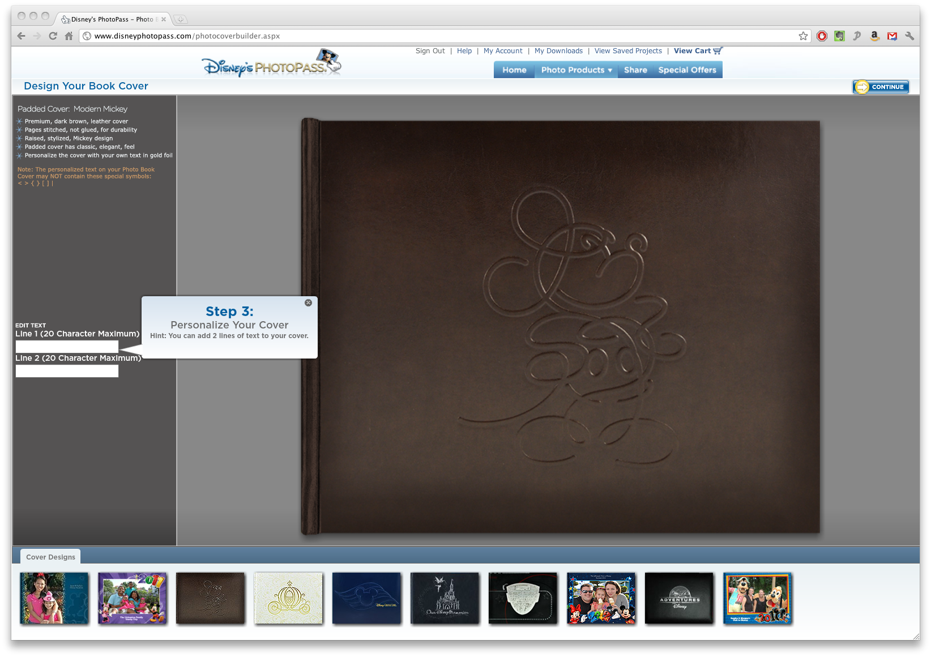Viewport: 931px width, 657px height.
Task: Open the browser wrench settings menu
Action: tap(909, 36)
